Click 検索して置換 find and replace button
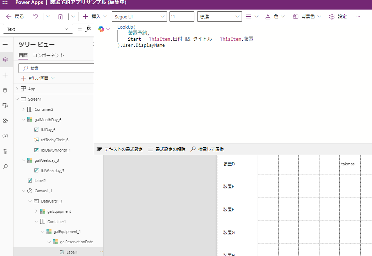This screenshot has height=256, width=372. click(207, 149)
